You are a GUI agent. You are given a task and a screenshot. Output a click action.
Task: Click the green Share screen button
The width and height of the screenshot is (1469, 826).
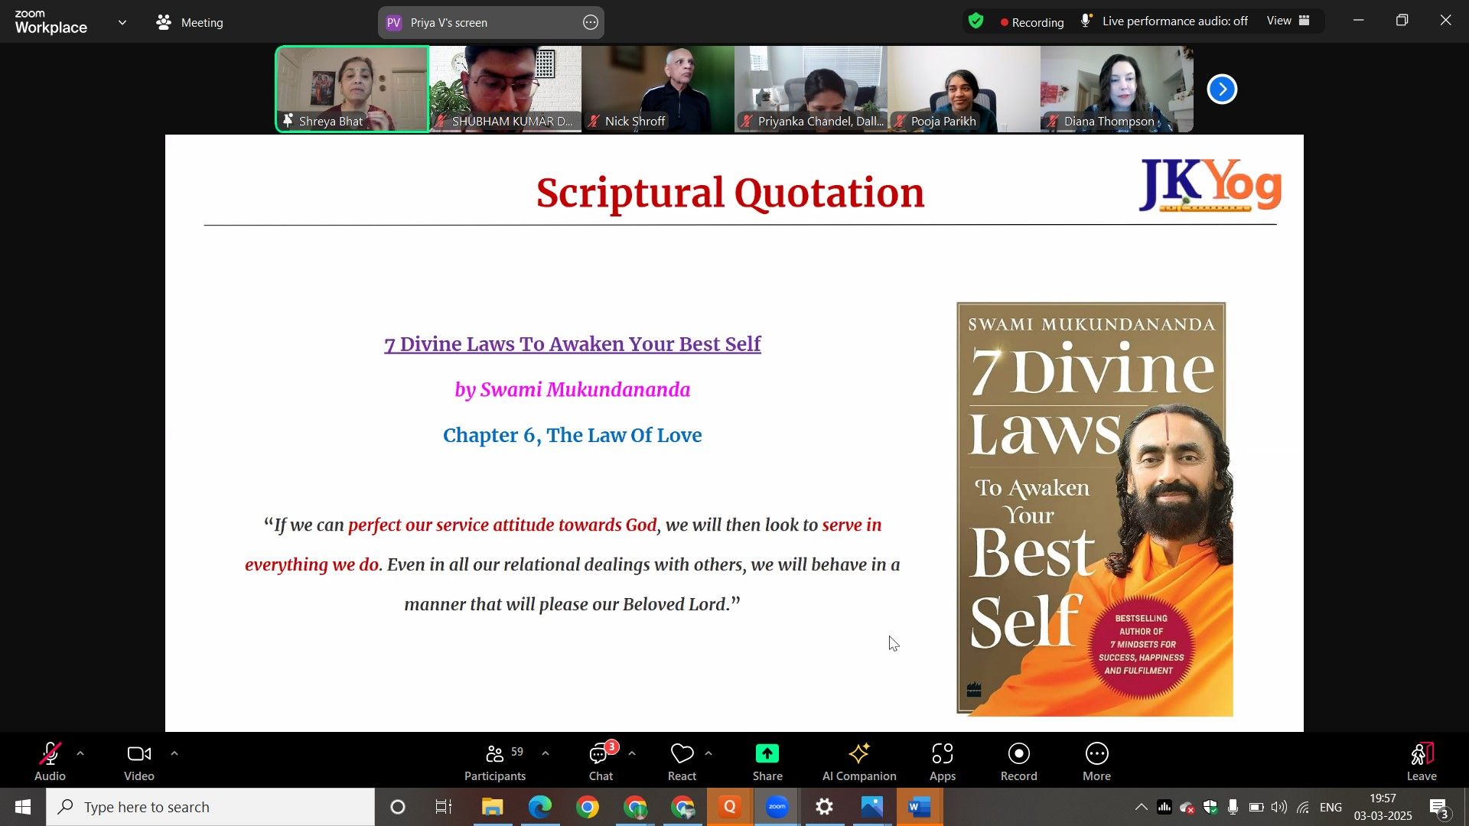click(x=767, y=754)
